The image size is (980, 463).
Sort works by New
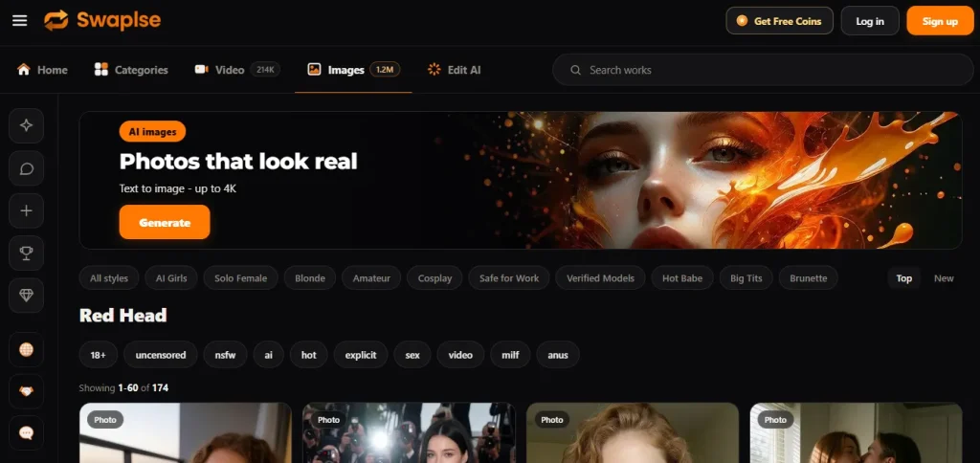[x=944, y=278]
